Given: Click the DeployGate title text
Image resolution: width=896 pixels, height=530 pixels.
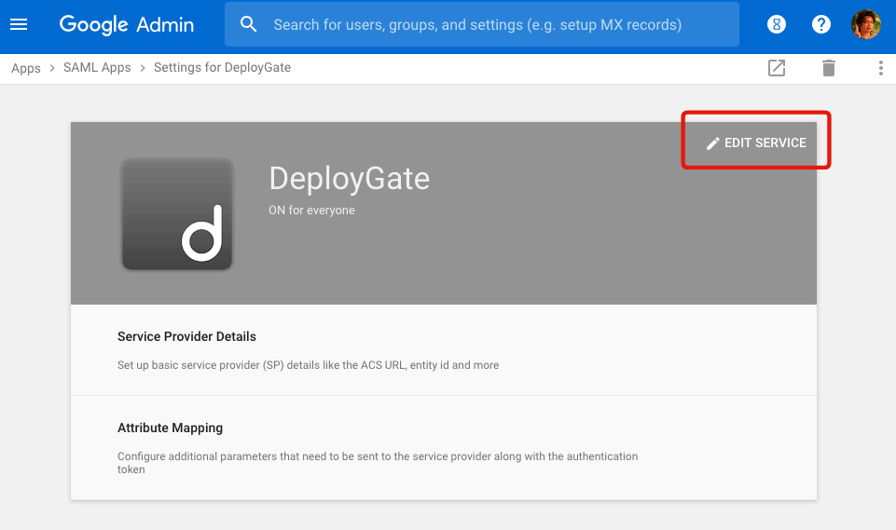Looking at the screenshot, I should pos(349,179).
